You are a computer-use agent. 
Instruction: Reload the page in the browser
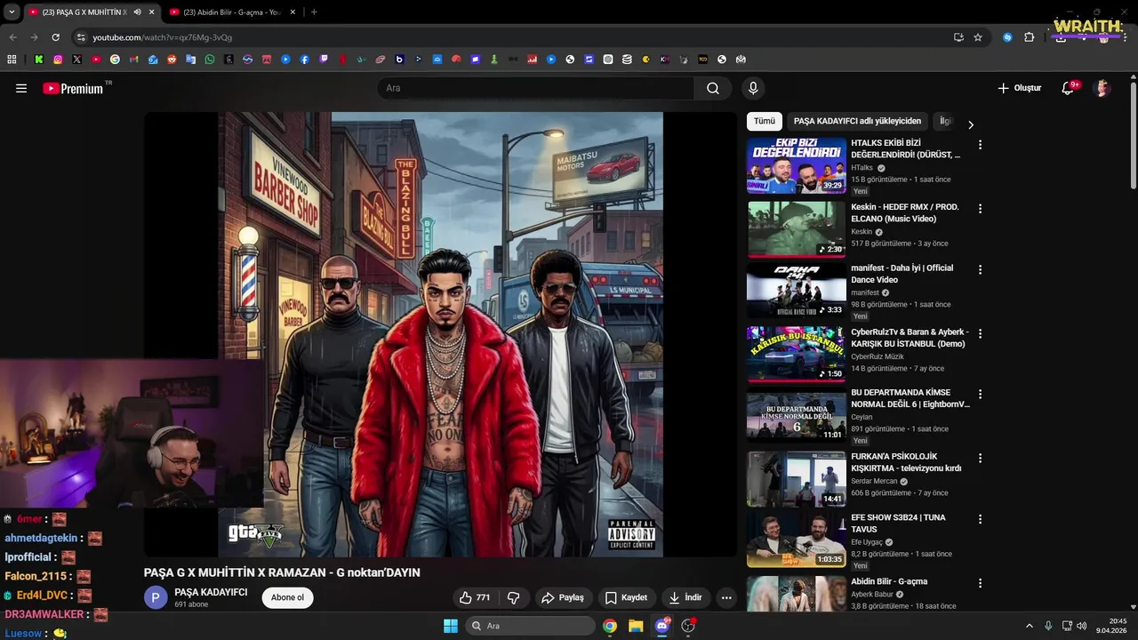tap(55, 37)
